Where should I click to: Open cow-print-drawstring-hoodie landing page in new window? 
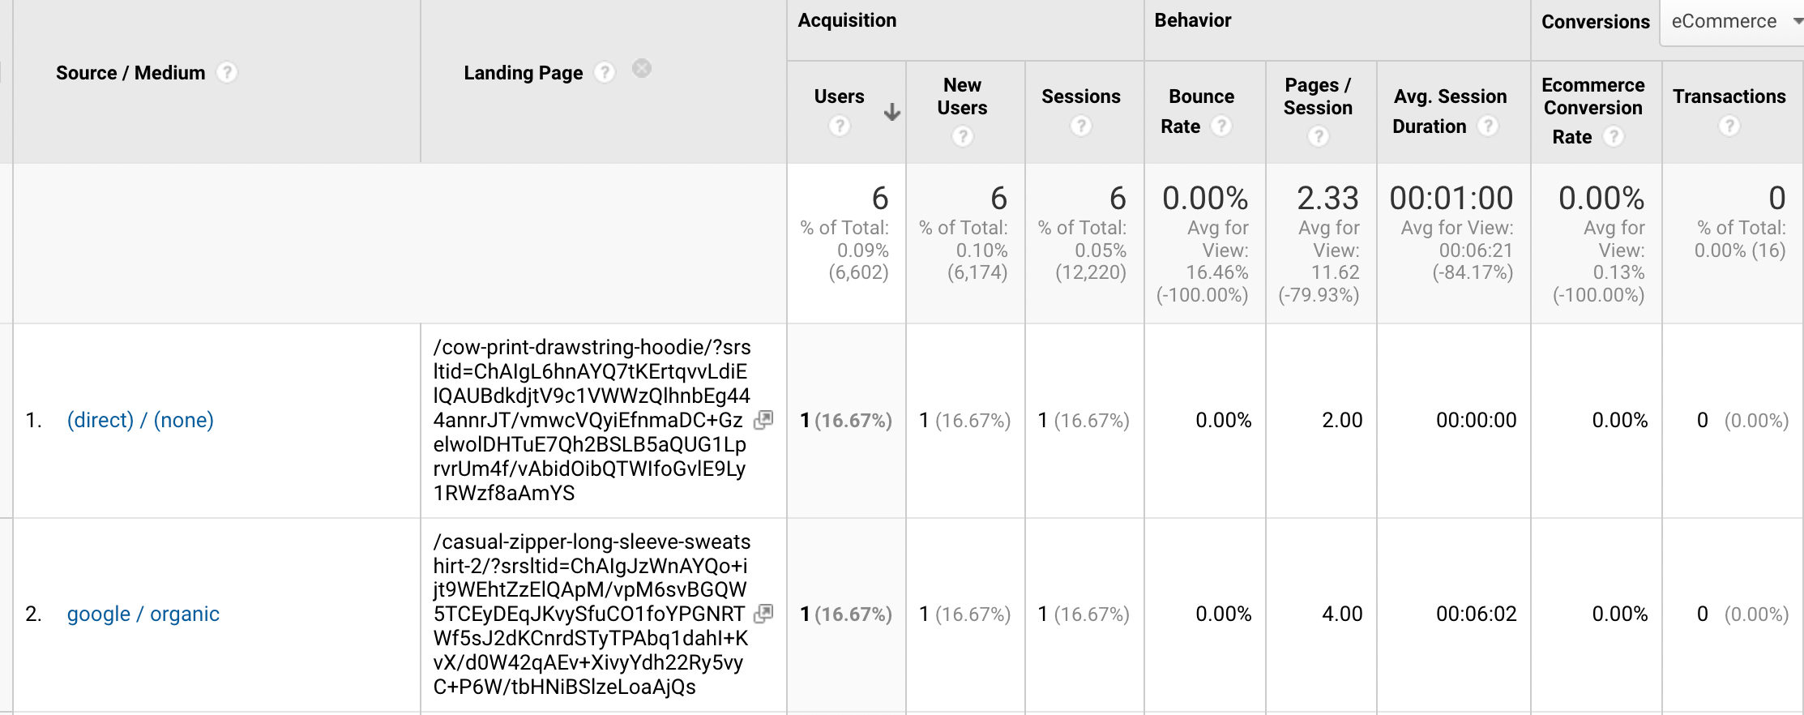coord(763,420)
